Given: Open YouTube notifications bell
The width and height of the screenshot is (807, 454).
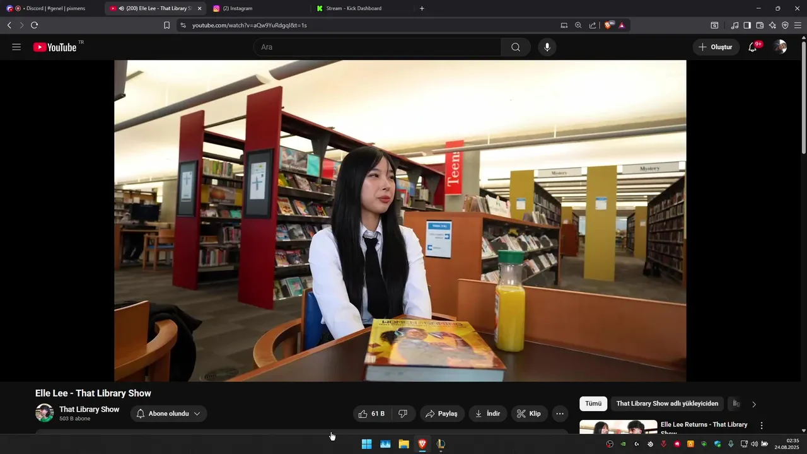Looking at the screenshot, I should 753,47.
